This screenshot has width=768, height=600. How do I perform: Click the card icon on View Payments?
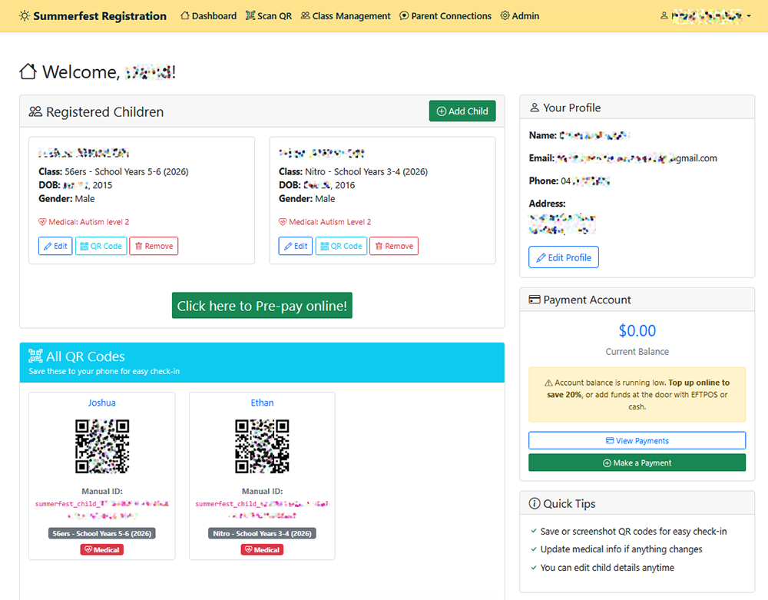pos(610,440)
